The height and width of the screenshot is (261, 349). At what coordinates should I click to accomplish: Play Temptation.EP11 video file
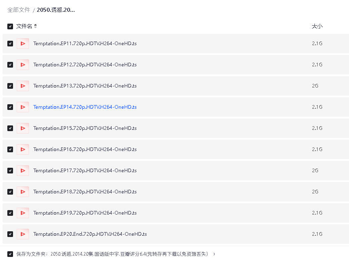pos(23,43)
